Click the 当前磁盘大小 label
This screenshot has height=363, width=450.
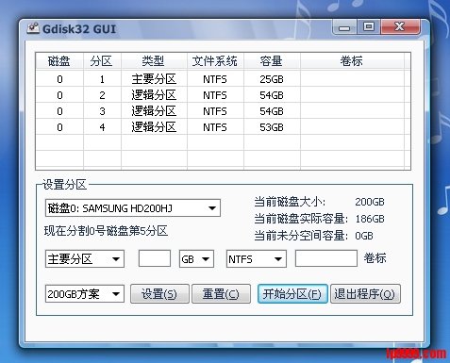point(290,202)
